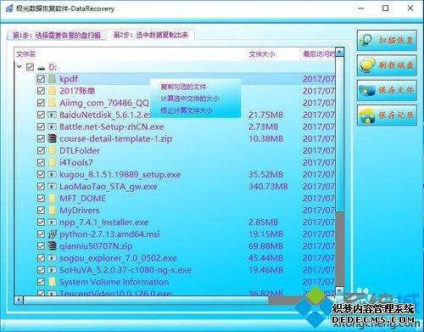Click the MFT_DOME folder icon

click(x=52, y=198)
